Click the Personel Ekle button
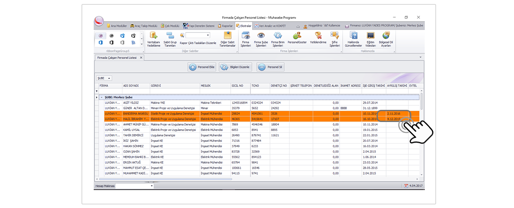 coord(201,67)
